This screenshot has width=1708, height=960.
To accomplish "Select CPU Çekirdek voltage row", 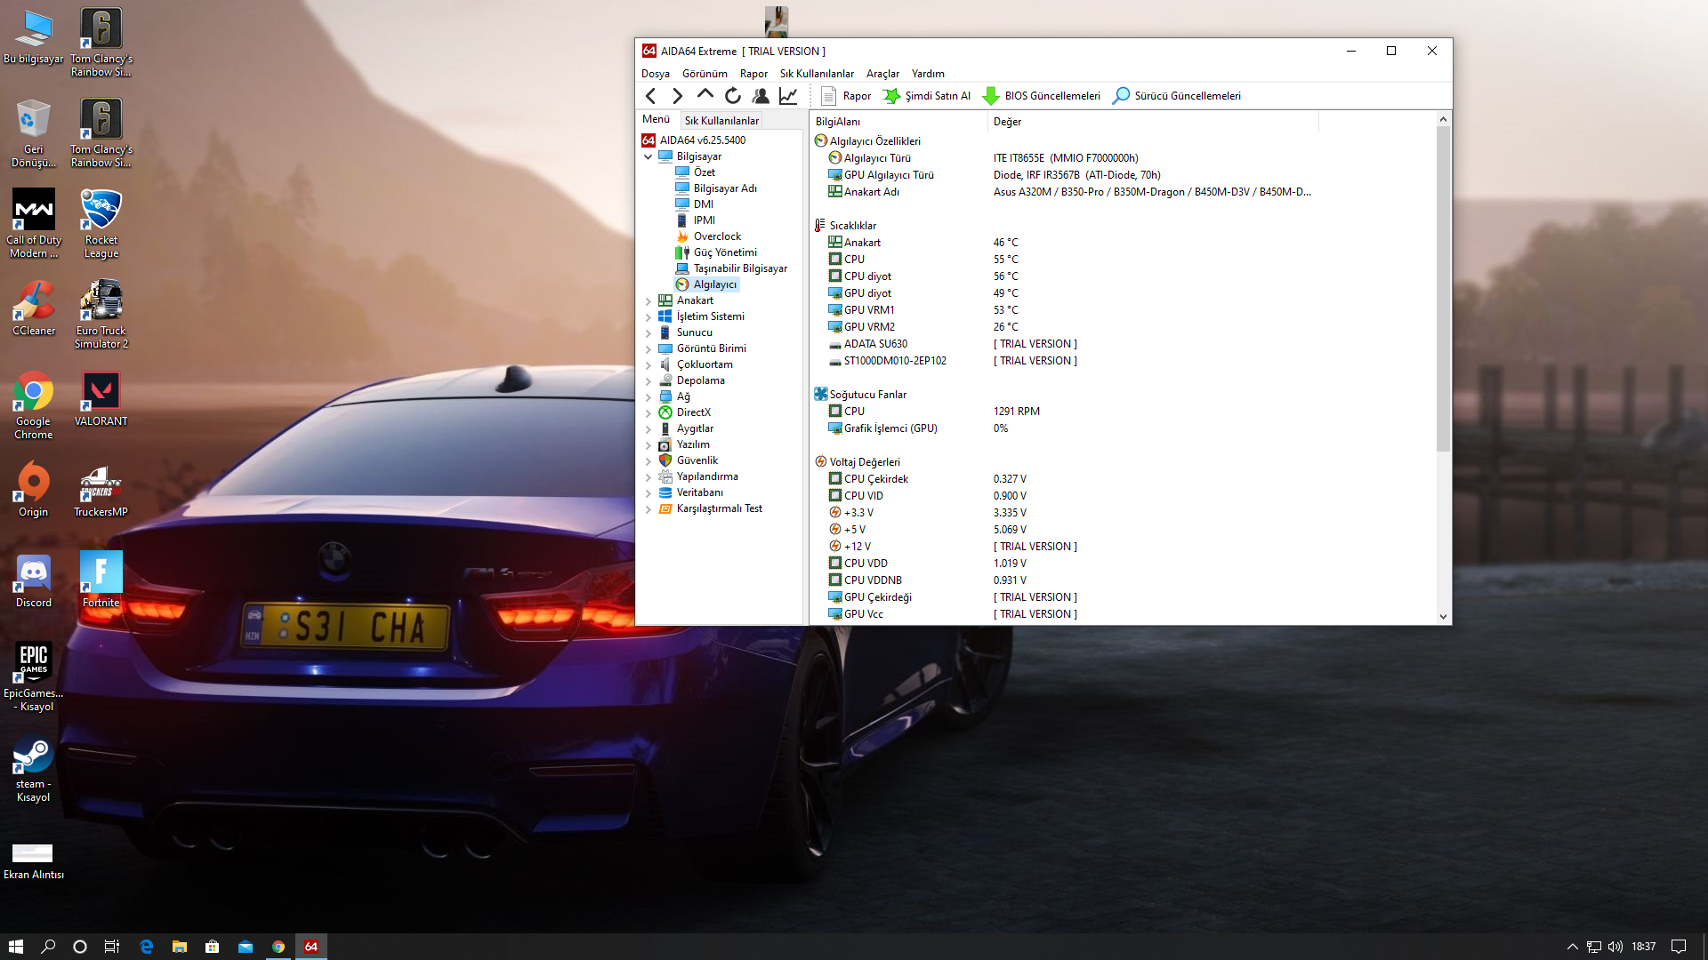I will coord(1121,479).
